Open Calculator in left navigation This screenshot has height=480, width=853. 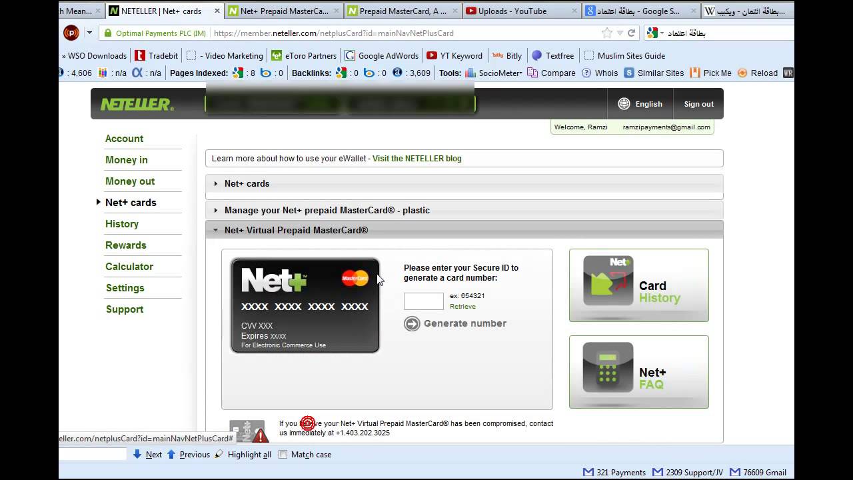tap(129, 267)
